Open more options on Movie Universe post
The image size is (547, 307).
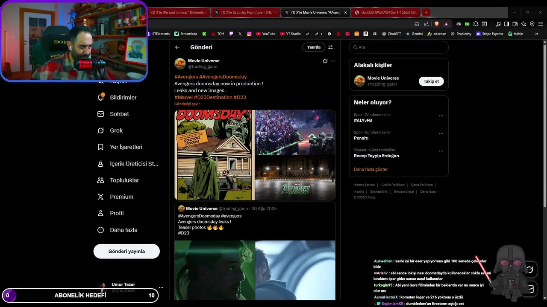pyautogui.click(x=333, y=61)
